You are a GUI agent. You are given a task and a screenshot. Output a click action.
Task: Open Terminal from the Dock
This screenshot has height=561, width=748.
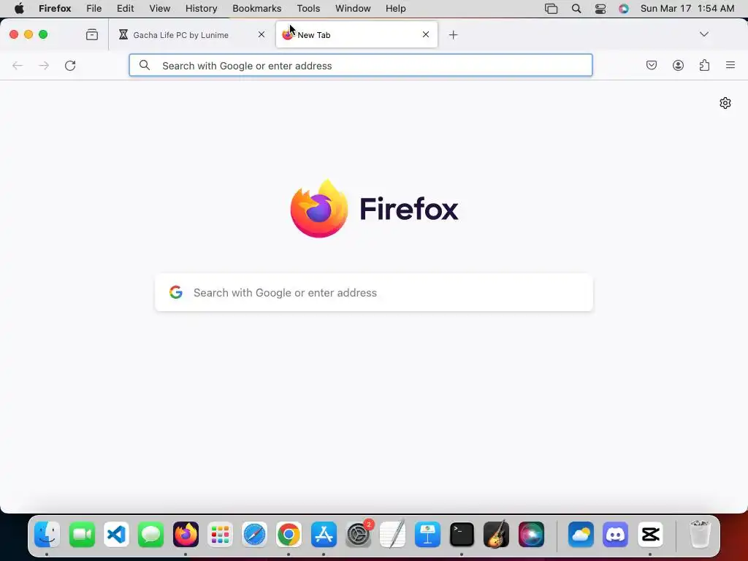[462, 534]
